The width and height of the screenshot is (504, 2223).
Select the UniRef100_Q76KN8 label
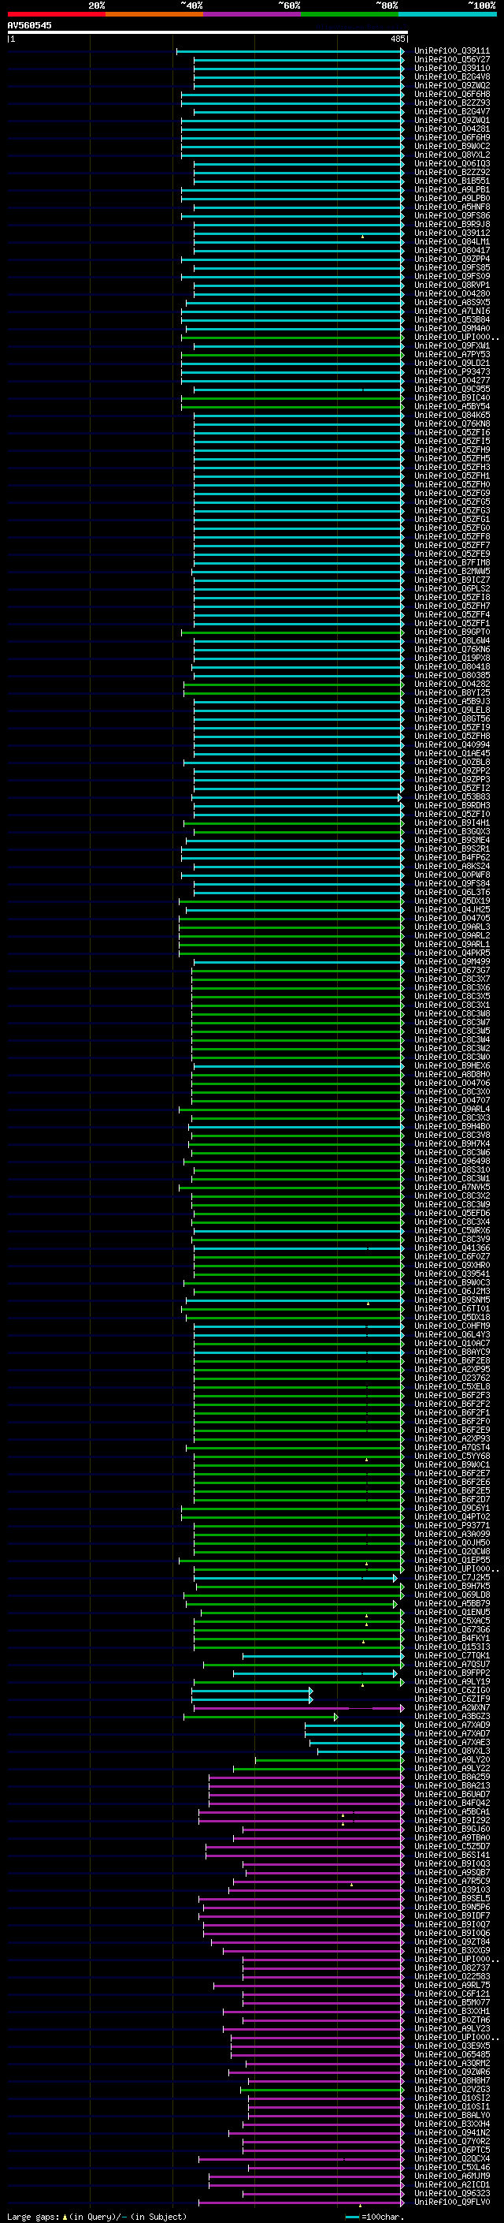coord(452,423)
